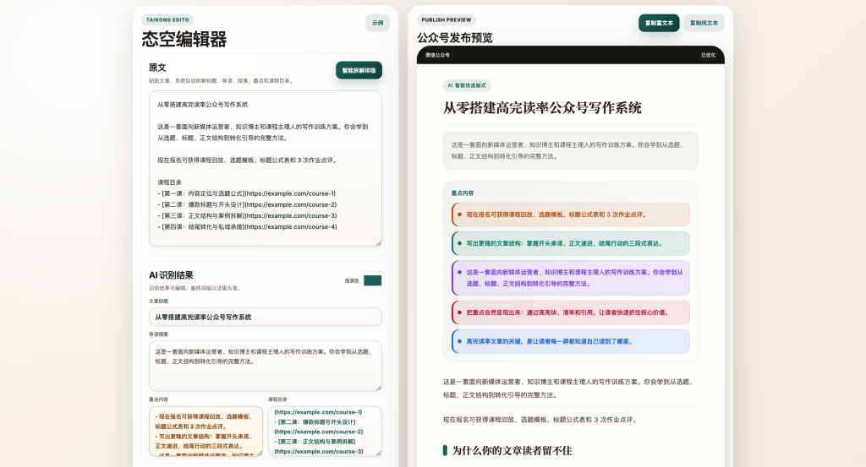Click the preview article title 从零搭建高完读率公众号写作系统
The width and height of the screenshot is (866, 467).
(x=542, y=107)
